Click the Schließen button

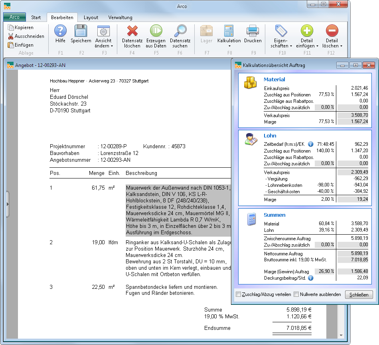pos(359,295)
